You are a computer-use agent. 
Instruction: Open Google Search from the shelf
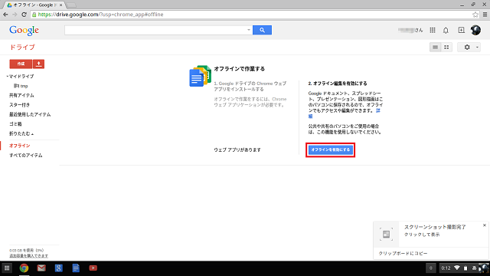point(58,268)
